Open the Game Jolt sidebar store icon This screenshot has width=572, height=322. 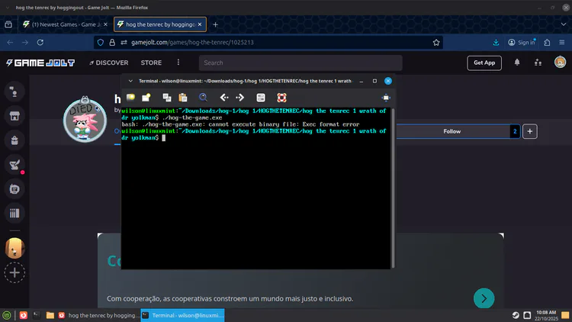pos(14,116)
